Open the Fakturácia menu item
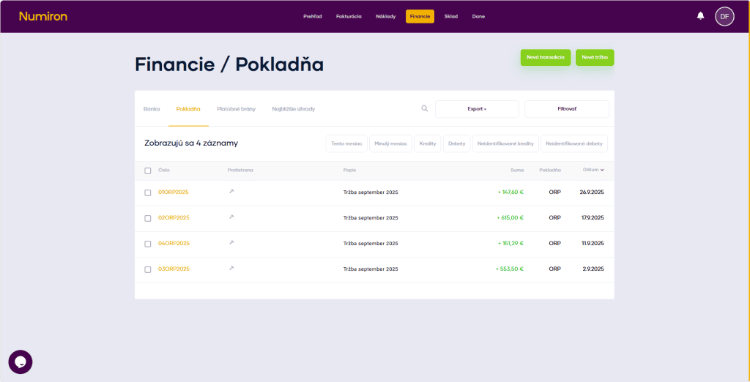 coord(349,16)
